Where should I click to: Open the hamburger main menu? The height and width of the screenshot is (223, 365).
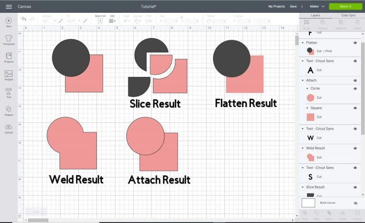[9, 7]
